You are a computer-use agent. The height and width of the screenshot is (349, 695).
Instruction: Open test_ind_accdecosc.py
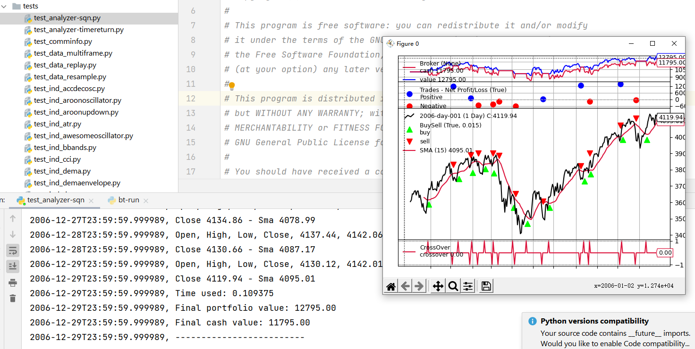[69, 89]
